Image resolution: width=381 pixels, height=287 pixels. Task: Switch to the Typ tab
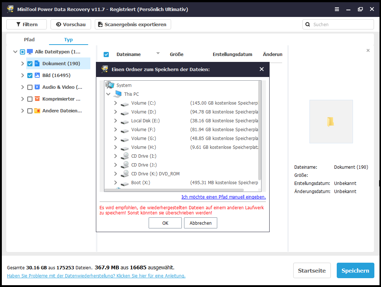(68, 39)
